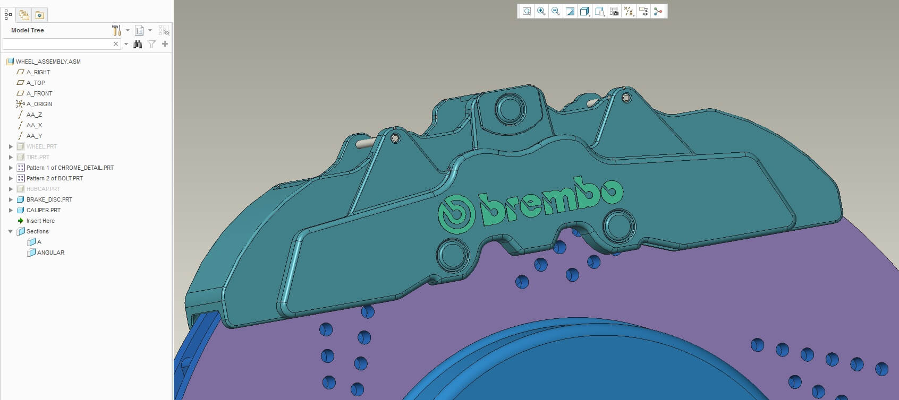
Task: Expand Pattern 2 of BOLT.PRT
Action: [x=11, y=178]
